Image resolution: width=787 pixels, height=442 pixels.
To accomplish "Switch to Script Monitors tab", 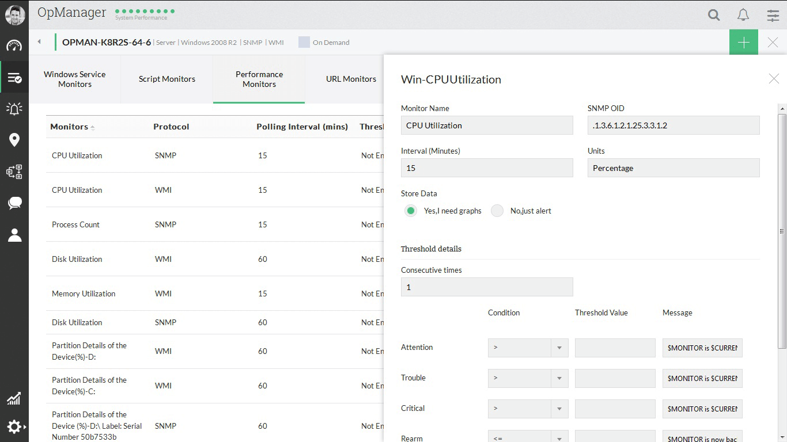I will coord(167,79).
